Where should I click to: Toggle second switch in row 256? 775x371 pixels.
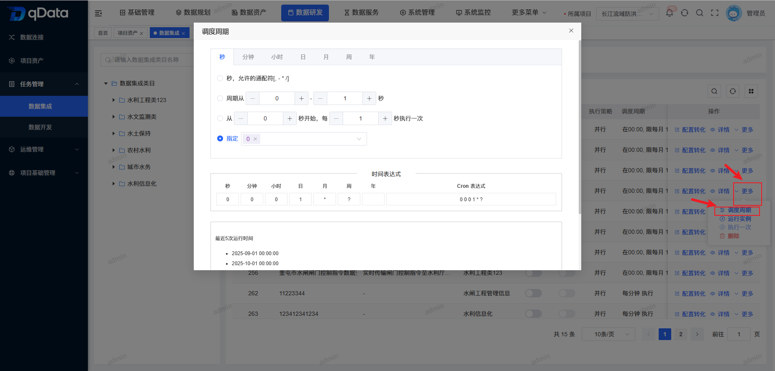click(x=567, y=273)
